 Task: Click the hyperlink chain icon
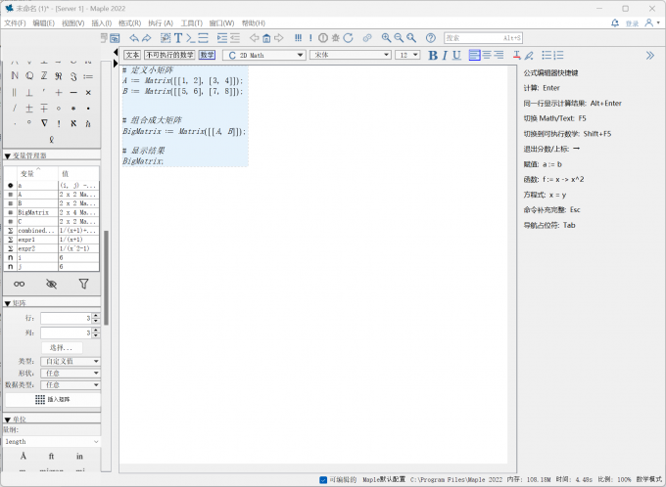click(x=367, y=38)
